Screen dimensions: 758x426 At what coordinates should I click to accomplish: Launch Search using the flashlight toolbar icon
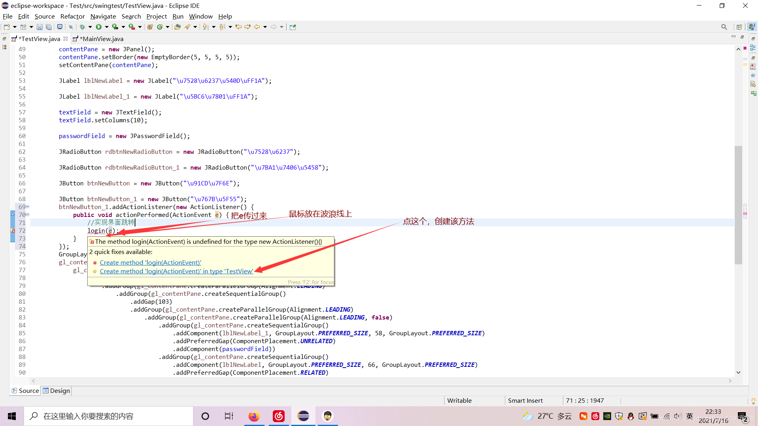pyautogui.click(x=187, y=26)
